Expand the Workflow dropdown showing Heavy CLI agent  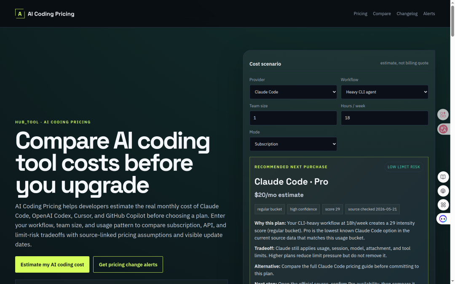point(385,92)
